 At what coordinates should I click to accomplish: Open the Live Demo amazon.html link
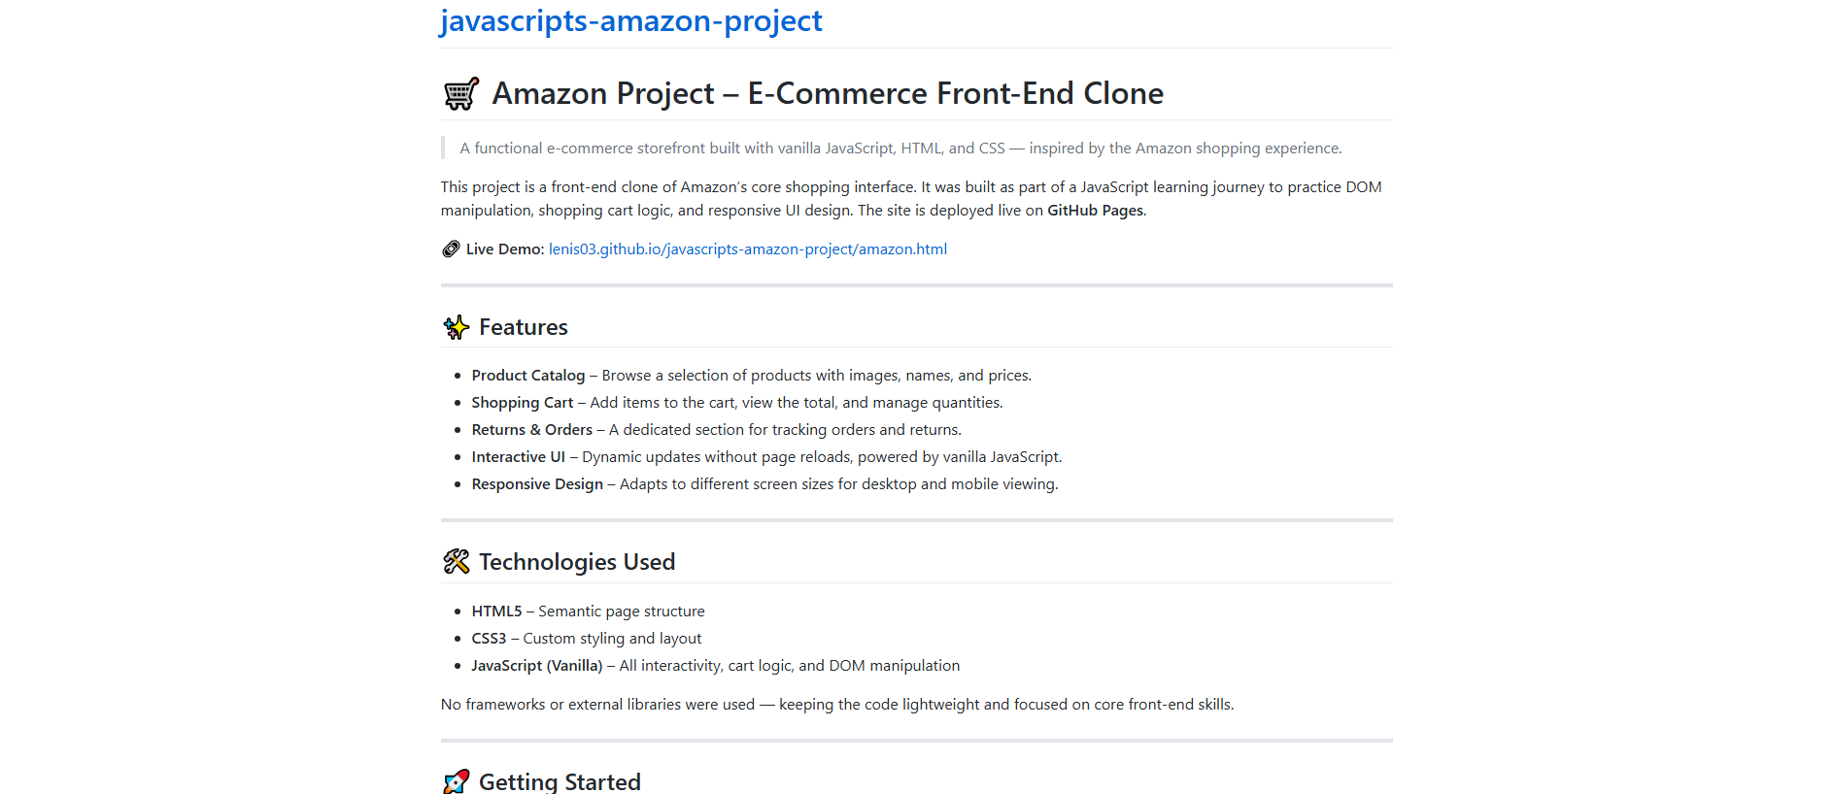748,249
